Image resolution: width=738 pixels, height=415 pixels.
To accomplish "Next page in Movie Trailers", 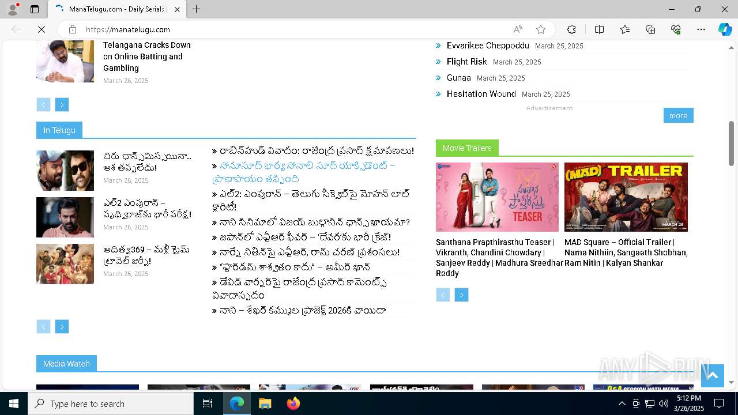I will point(461,295).
